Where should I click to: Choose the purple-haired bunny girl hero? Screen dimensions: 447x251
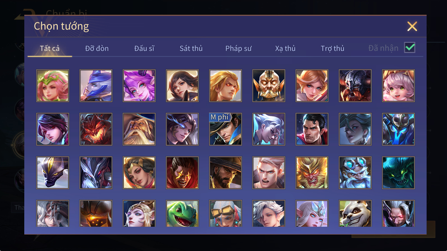[x=139, y=86]
